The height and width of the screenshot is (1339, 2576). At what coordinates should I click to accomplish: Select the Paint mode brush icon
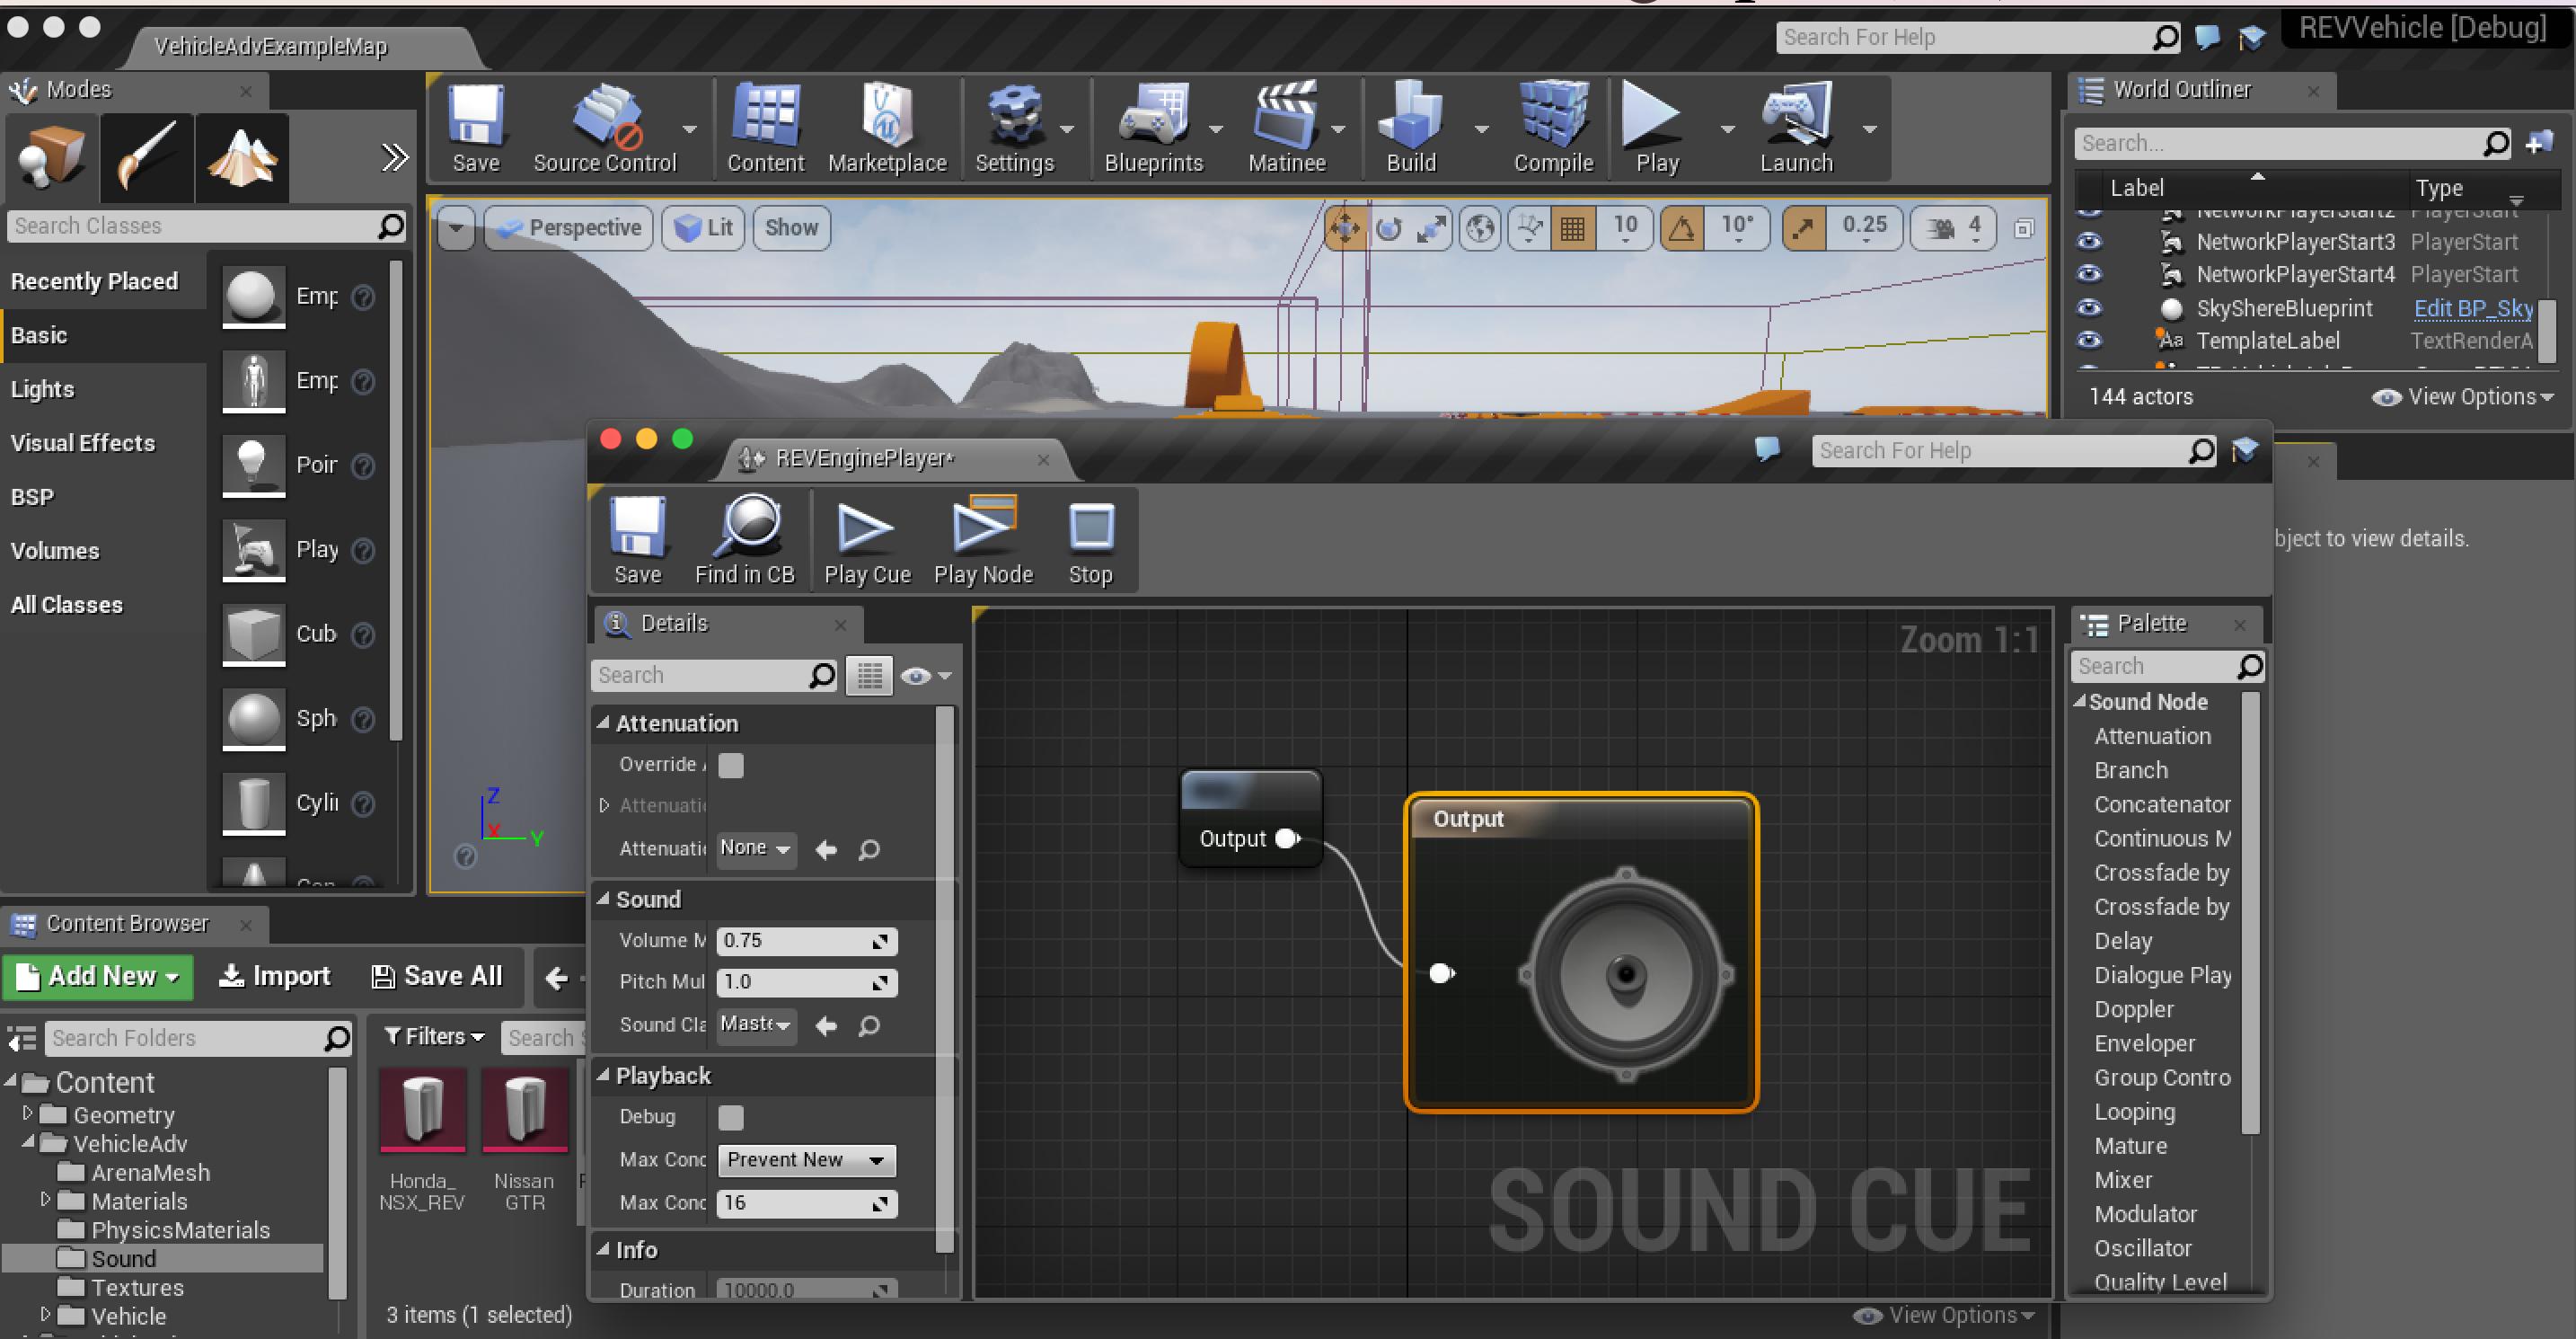(x=147, y=157)
